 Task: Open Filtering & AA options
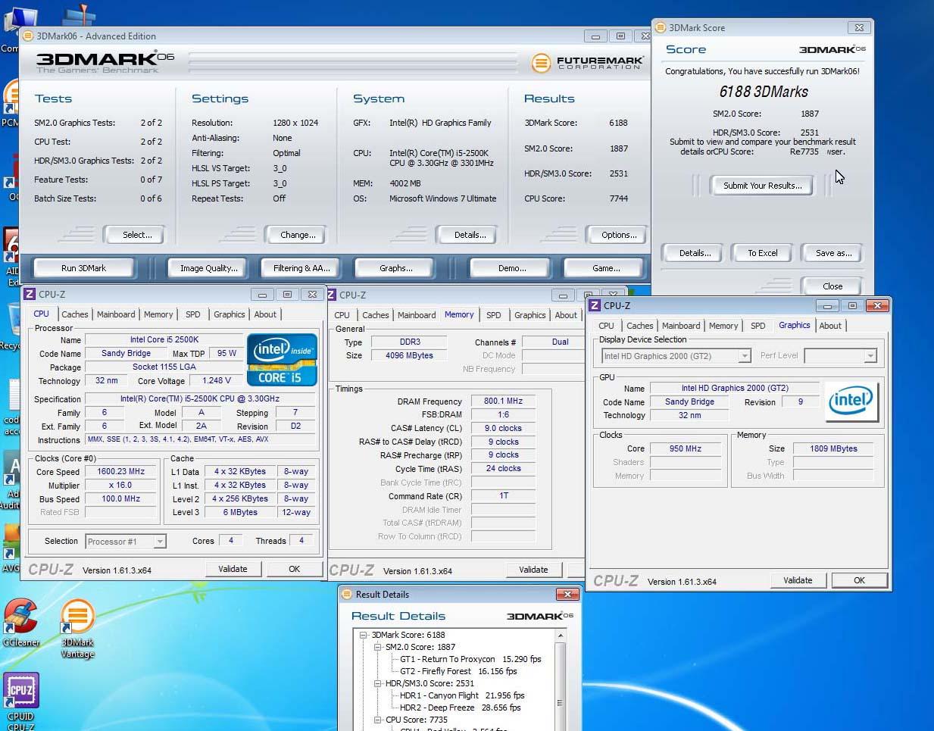[x=301, y=268]
